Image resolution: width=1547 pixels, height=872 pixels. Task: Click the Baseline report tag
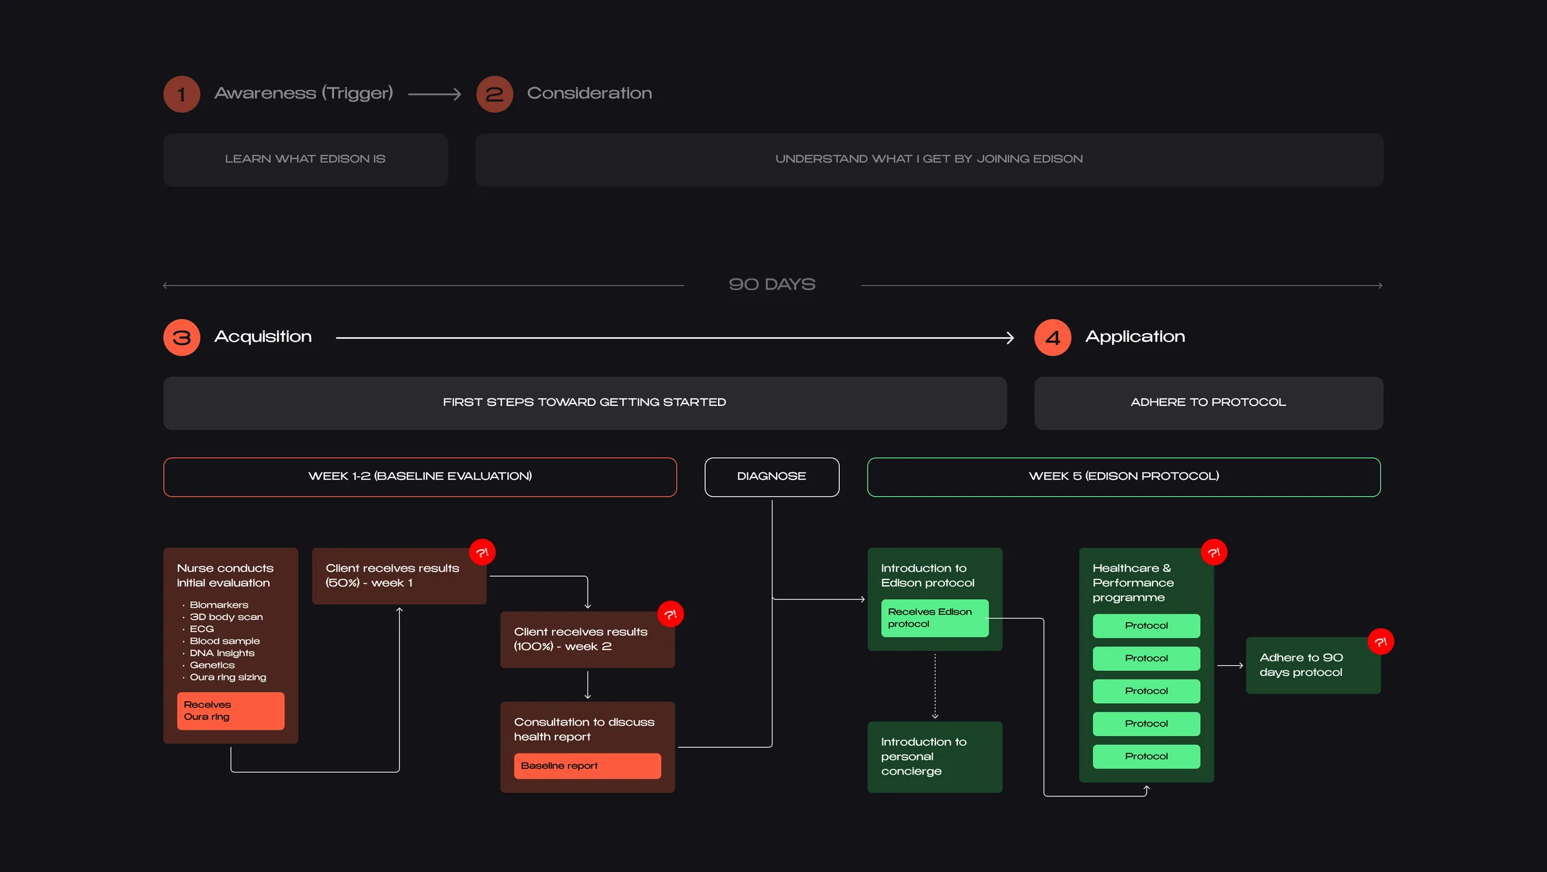pyautogui.click(x=587, y=766)
